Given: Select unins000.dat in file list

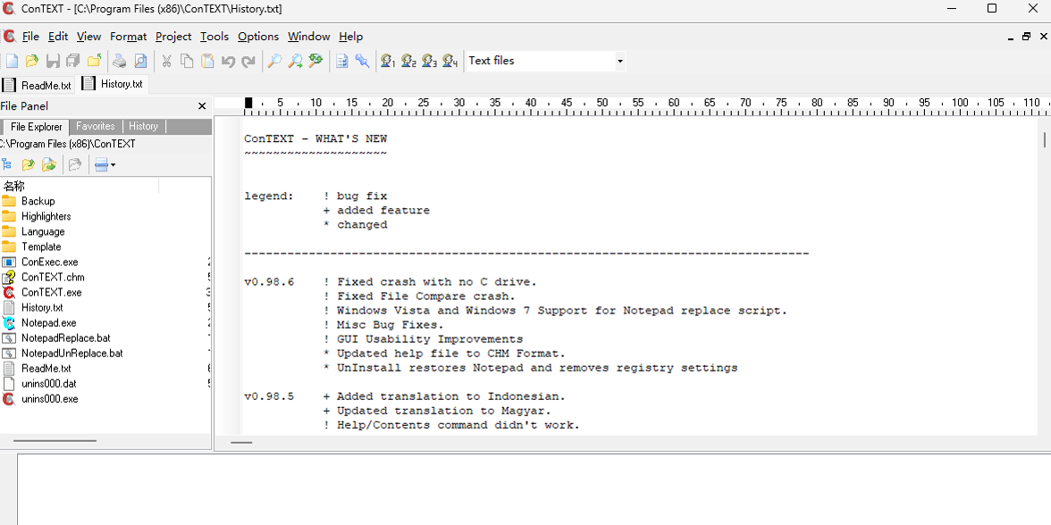Looking at the screenshot, I should [x=50, y=384].
